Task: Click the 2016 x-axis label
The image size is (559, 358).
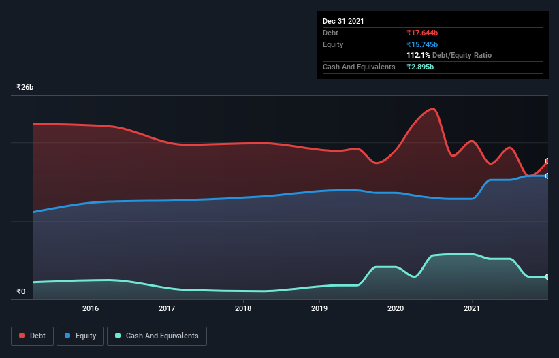Action: pyautogui.click(x=91, y=308)
